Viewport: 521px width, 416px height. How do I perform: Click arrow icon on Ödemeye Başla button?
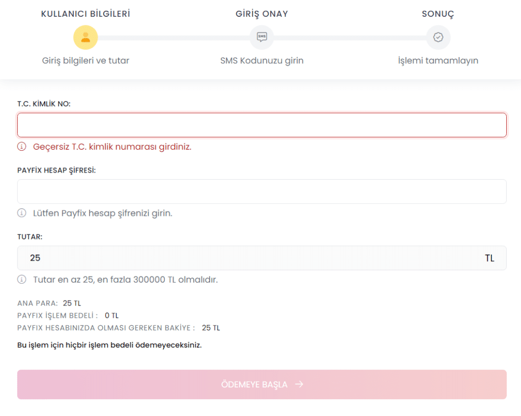tap(299, 384)
